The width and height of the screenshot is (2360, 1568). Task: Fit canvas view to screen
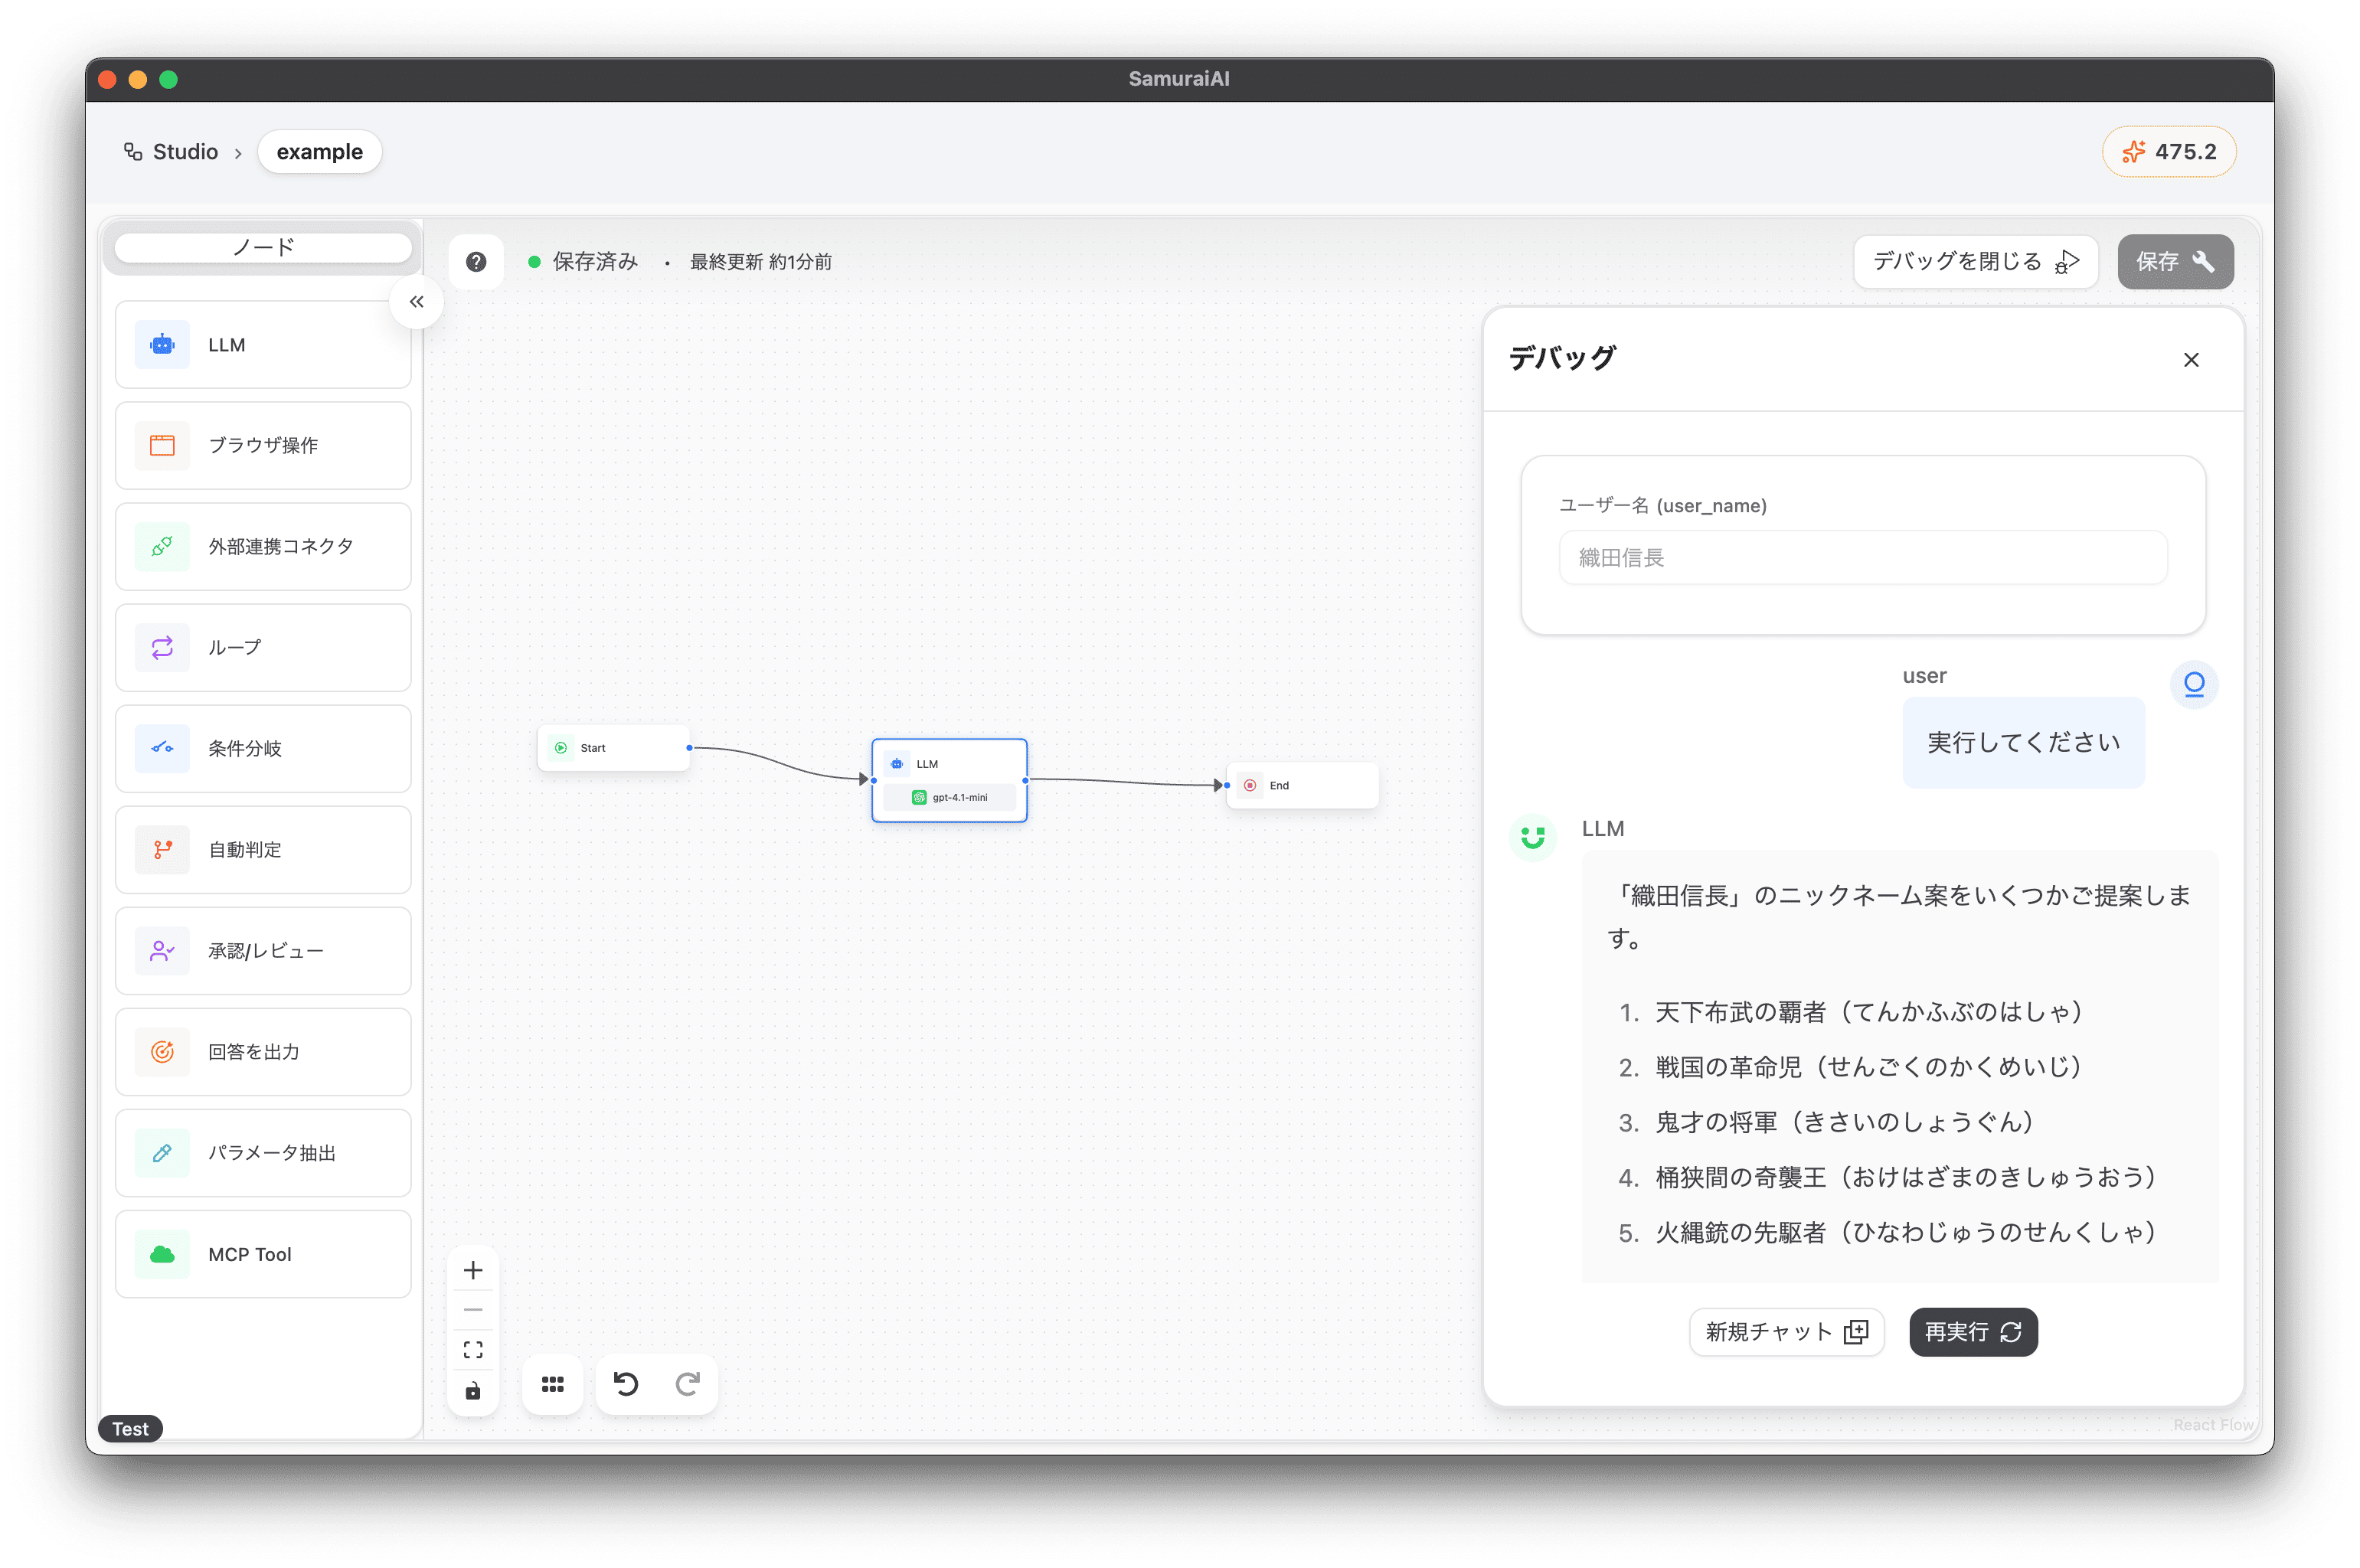[x=473, y=1350]
